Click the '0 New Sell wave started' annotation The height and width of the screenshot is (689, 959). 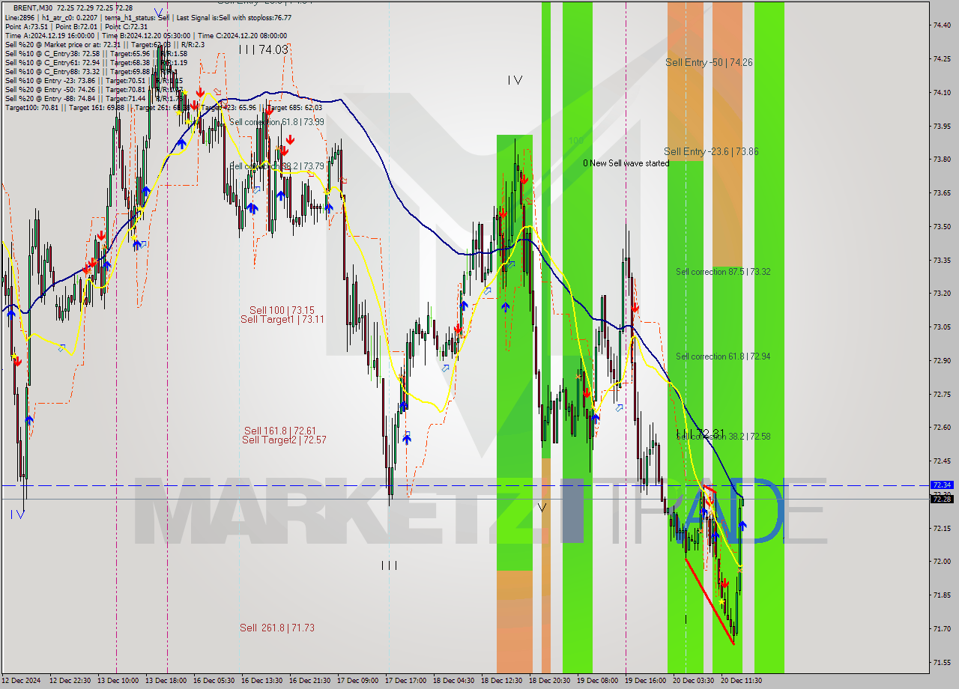pyautogui.click(x=626, y=163)
